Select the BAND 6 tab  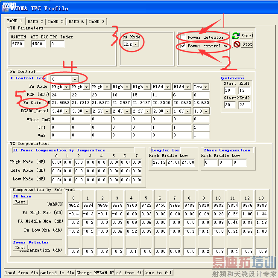point(76,22)
